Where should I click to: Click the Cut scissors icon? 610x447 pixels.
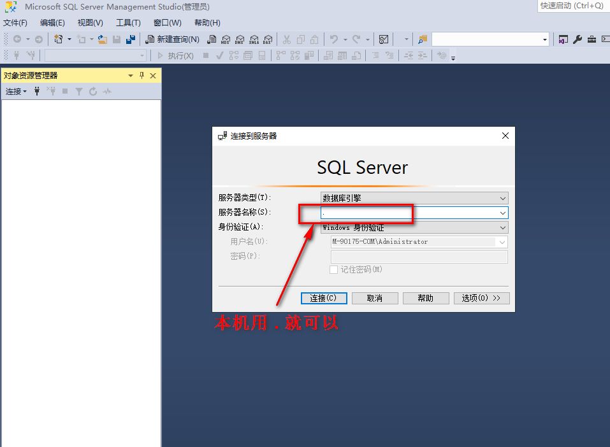[x=287, y=39]
